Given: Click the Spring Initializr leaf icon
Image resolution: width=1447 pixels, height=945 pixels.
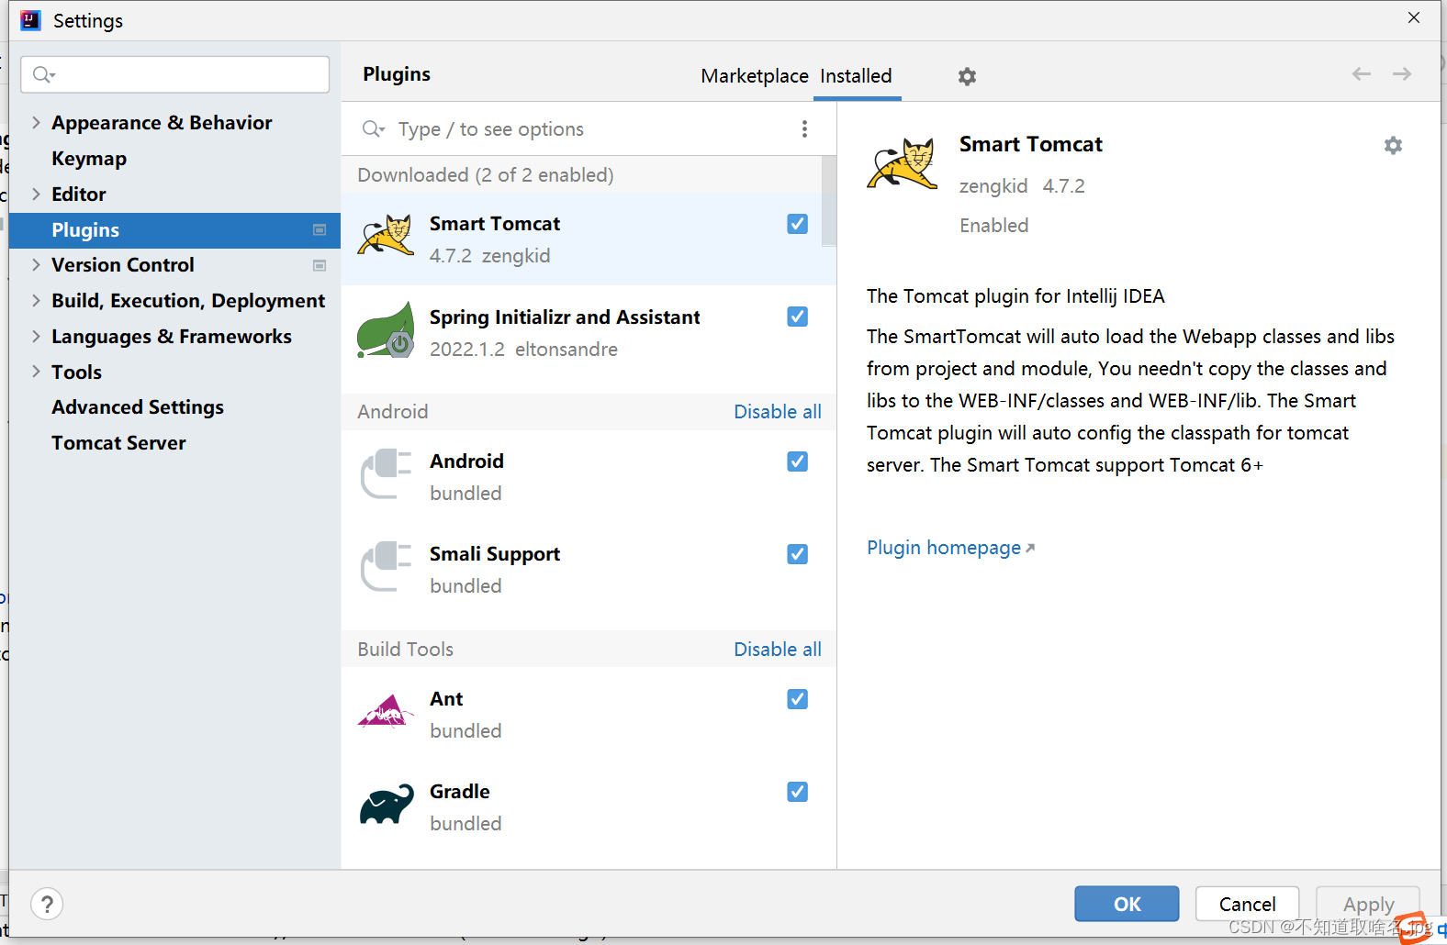Looking at the screenshot, I should click(386, 329).
